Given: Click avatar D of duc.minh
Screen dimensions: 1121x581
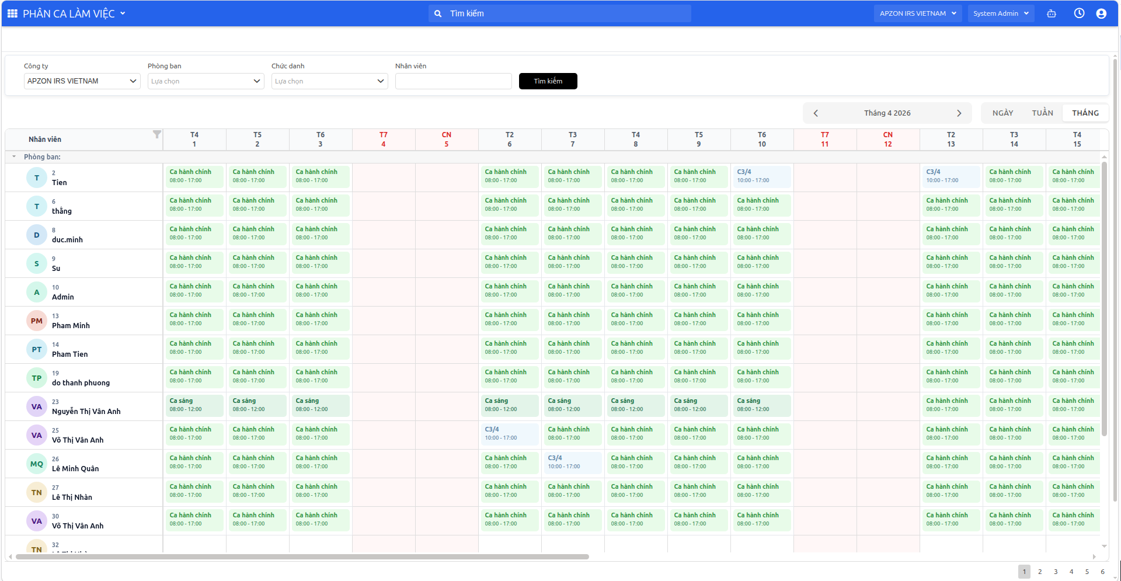Looking at the screenshot, I should point(37,235).
